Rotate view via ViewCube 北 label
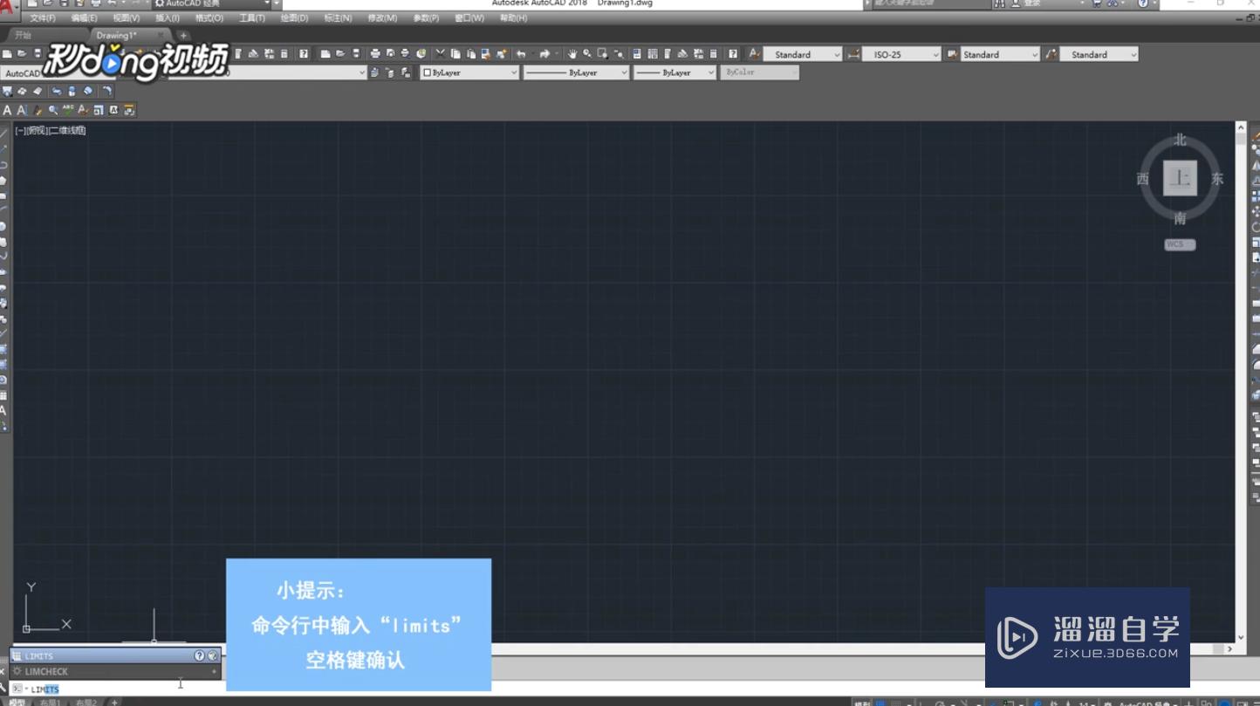Image resolution: width=1260 pixels, height=706 pixels. pos(1181,140)
